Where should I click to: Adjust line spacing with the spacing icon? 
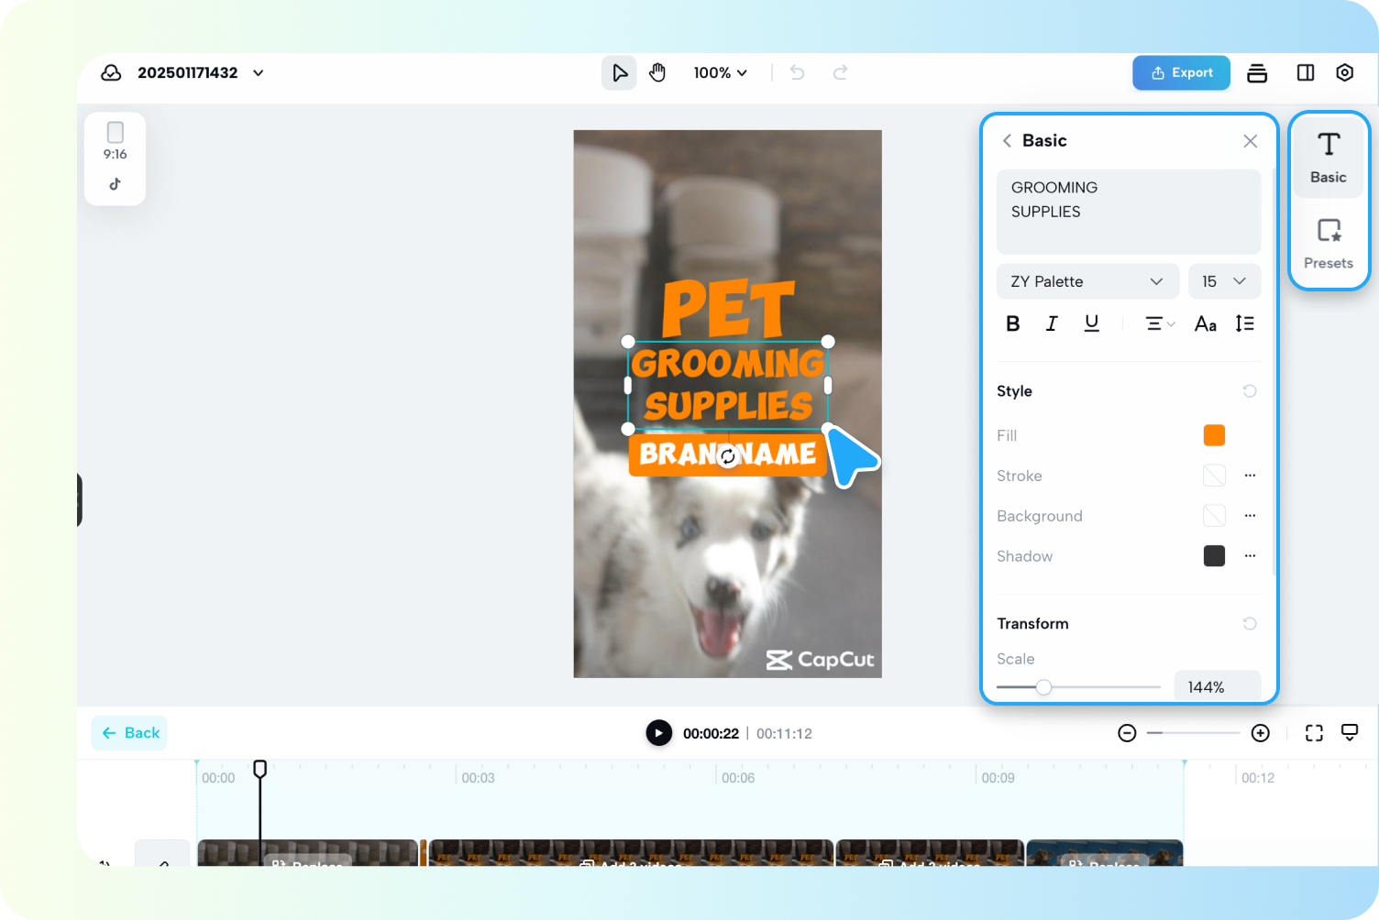tap(1244, 323)
